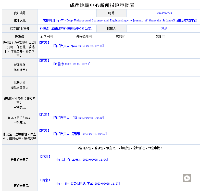The width and height of the screenshot is (200, 191).
Task: Click 张雯博's news review signature
Action: click(72, 64)
